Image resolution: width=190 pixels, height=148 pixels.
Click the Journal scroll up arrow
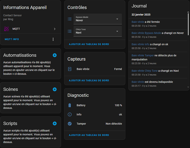point(188,12)
